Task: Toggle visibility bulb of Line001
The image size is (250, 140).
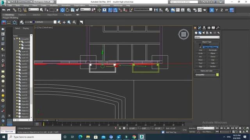Action: [17, 64]
